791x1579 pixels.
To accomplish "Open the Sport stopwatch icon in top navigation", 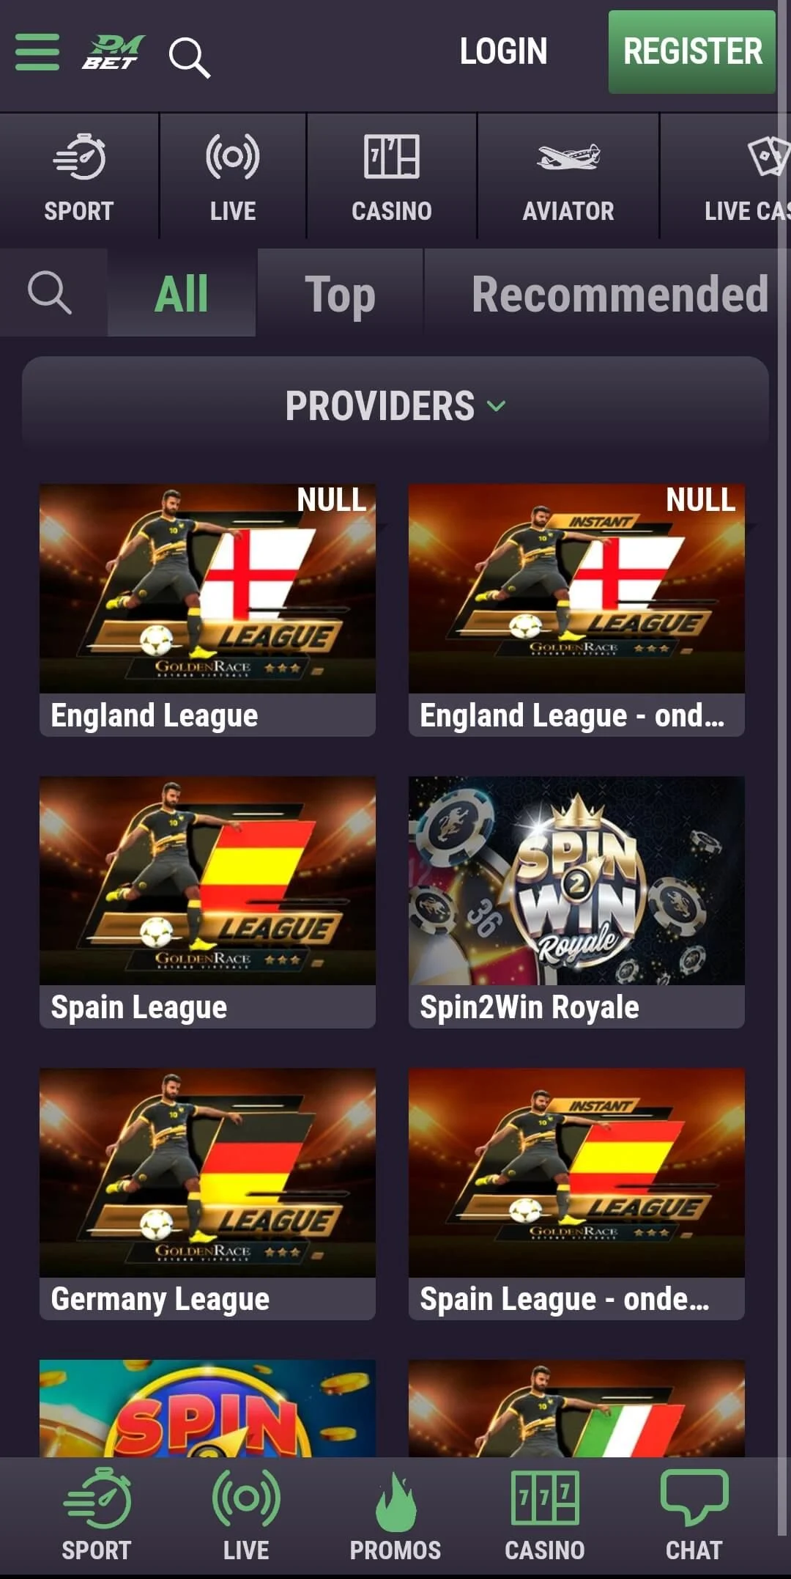I will [79, 156].
